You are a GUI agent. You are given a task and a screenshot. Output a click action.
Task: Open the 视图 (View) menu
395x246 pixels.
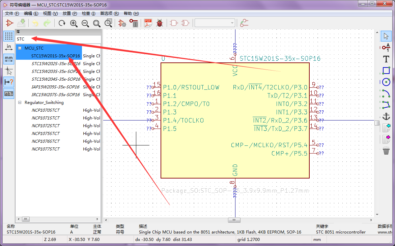pos(50,13)
